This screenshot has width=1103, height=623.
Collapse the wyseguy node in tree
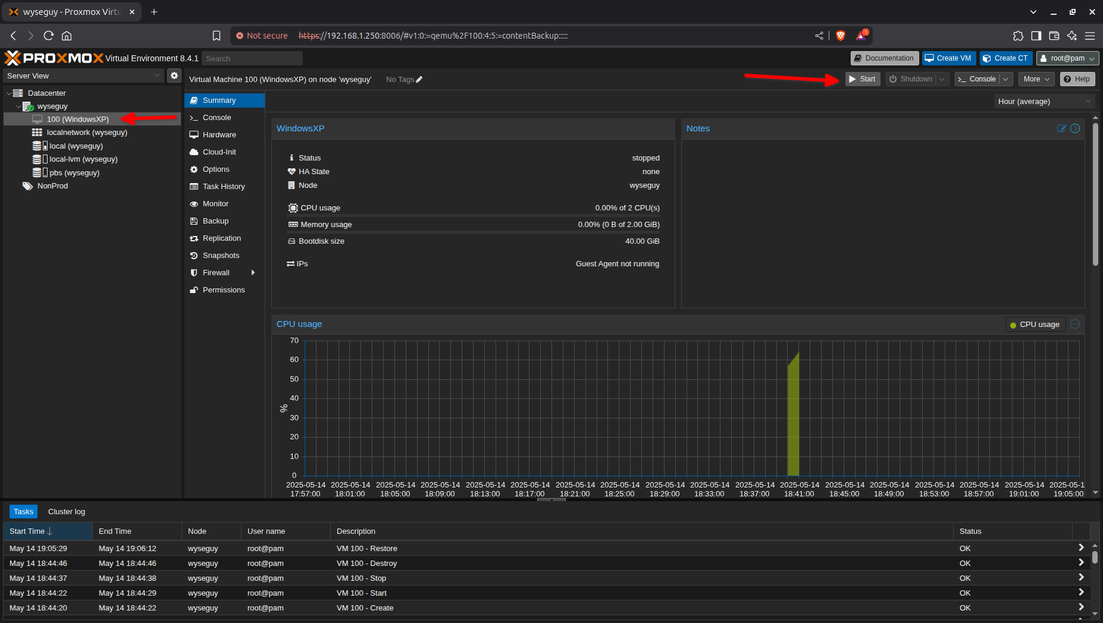18,106
